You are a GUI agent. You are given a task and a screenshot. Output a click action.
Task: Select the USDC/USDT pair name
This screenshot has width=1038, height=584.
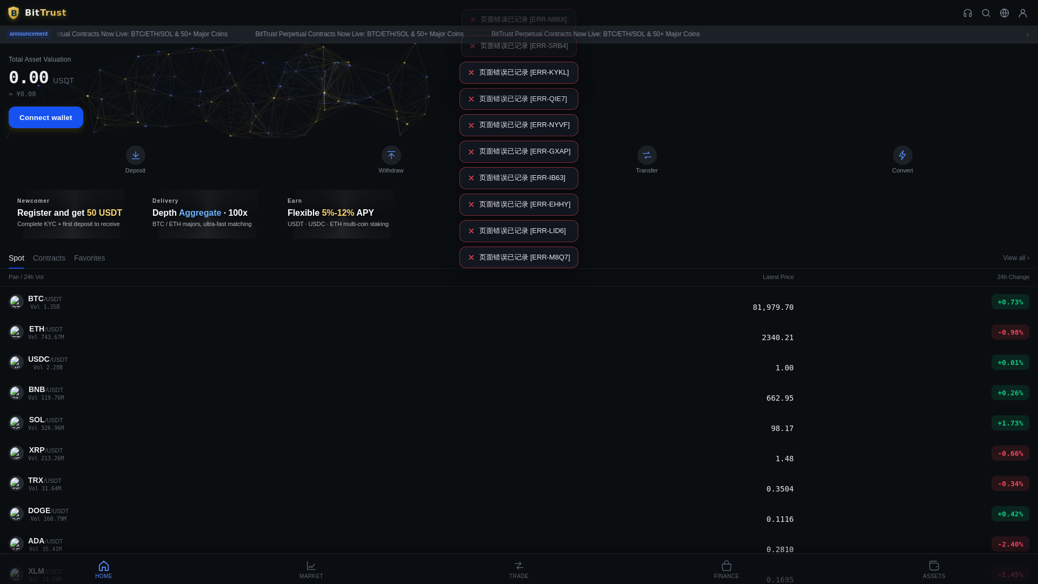(48, 359)
